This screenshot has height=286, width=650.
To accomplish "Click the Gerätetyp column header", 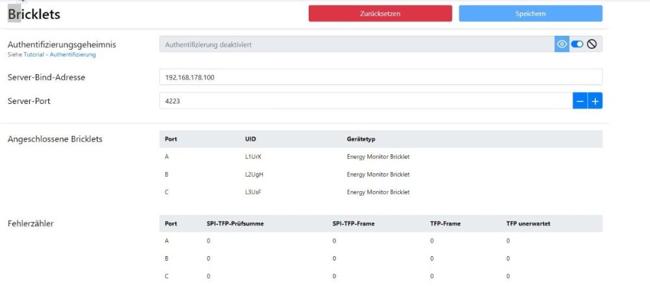I will pyautogui.click(x=361, y=139).
